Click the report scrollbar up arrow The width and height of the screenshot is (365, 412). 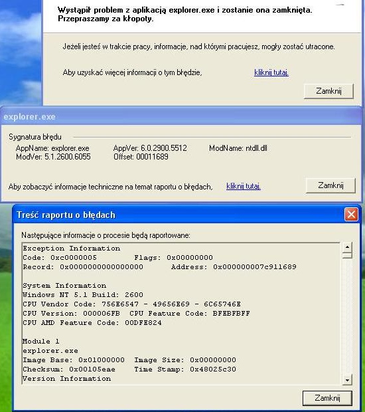tap(347, 247)
